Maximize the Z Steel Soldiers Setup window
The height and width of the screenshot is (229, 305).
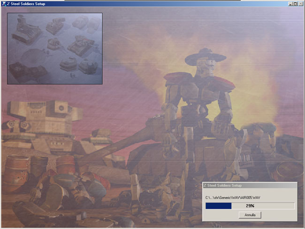pyautogui.click(x=295, y=4)
